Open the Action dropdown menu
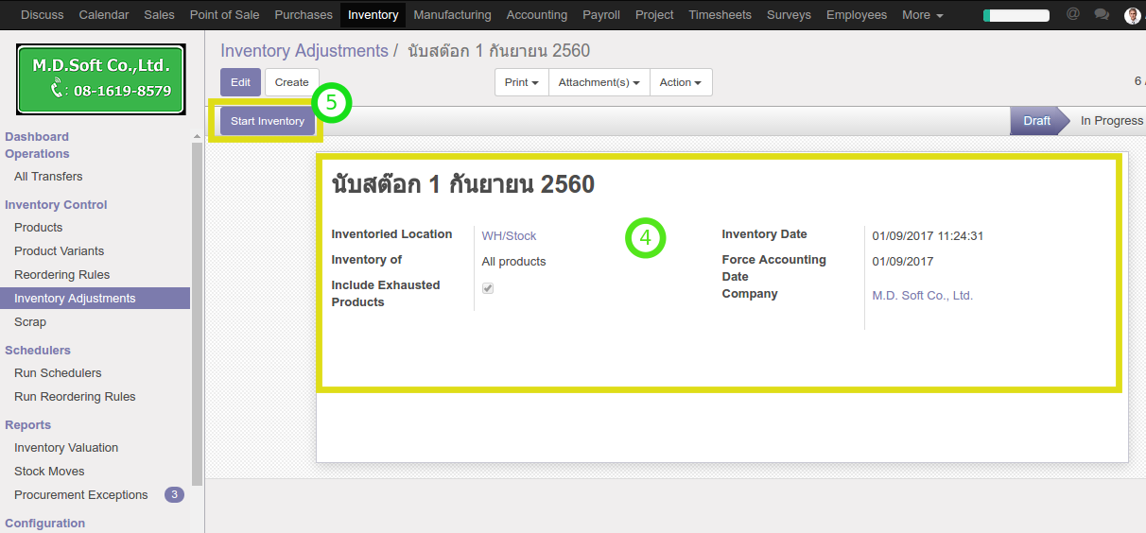This screenshot has height=533, width=1146. tap(680, 82)
